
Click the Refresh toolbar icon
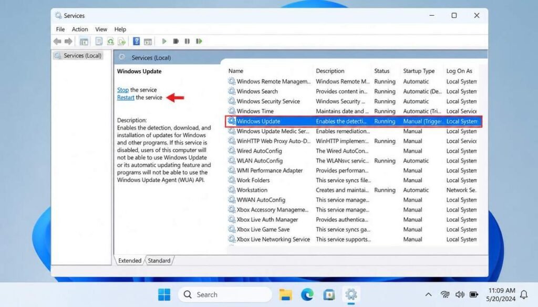110,41
